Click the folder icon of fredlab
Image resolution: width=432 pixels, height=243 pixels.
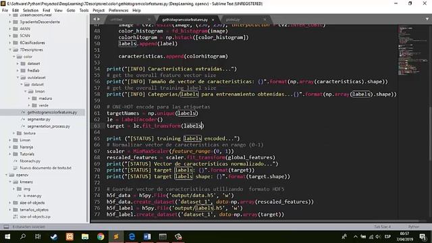(23, 70)
